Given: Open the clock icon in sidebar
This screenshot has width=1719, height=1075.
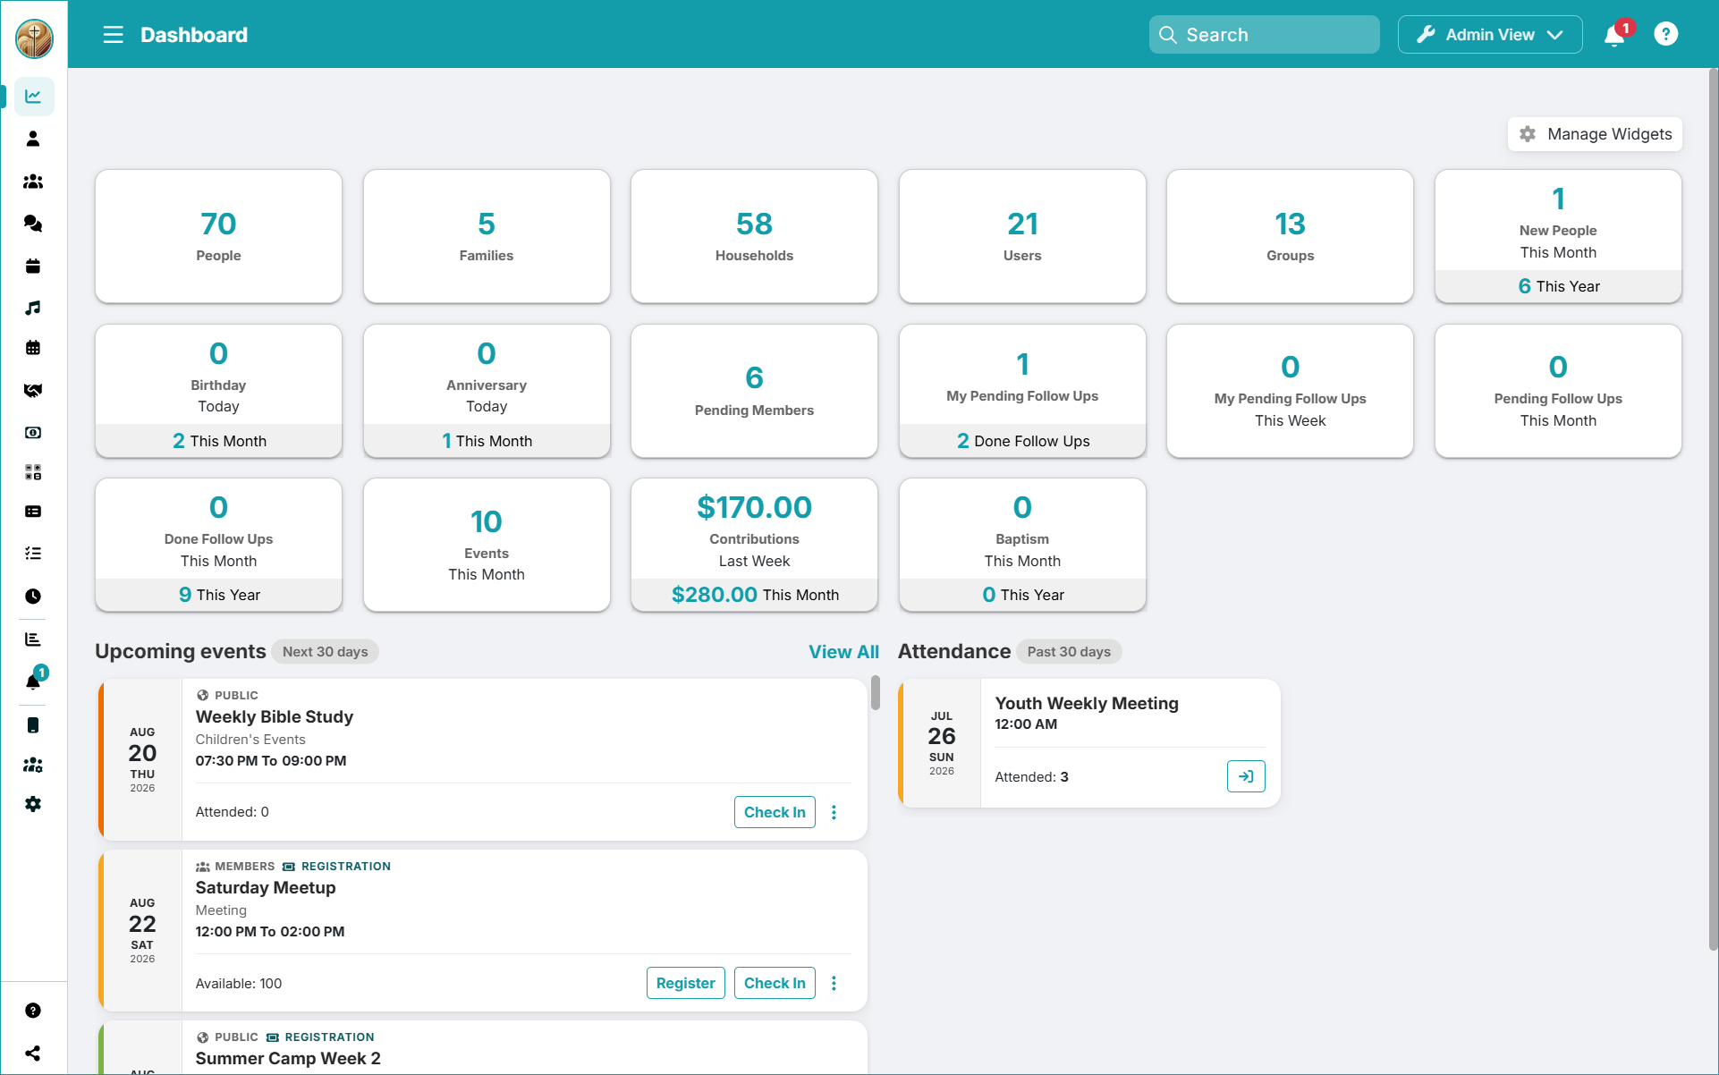Looking at the screenshot, I should pyautogui.click(x=33, y=597).
